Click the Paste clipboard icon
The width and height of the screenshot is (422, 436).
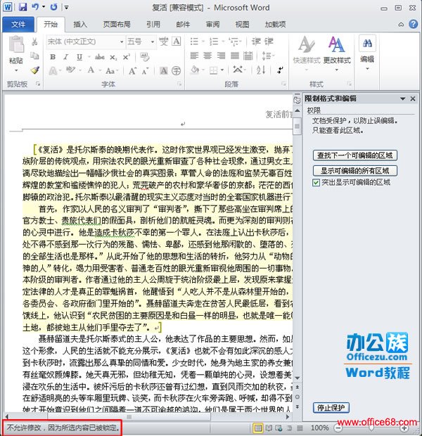pyautogui.click(x=16, y=44)
